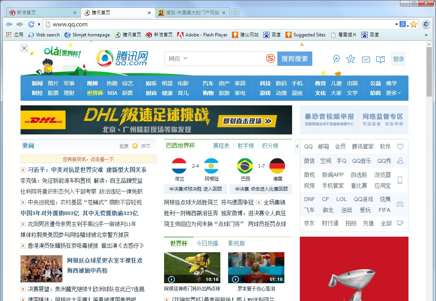
Task: Open the 网页 search type dropdown
Action: (x=178, y=58)
